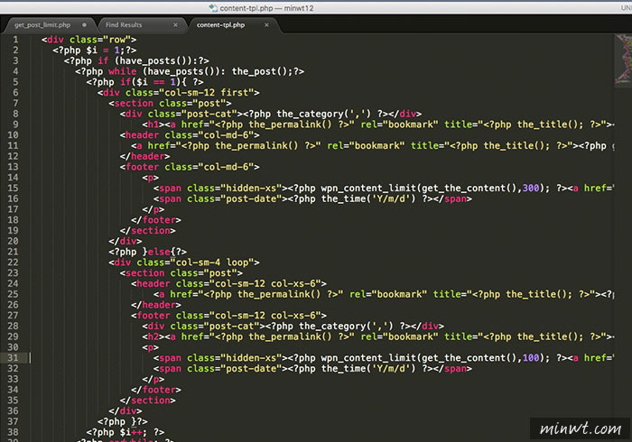
Task: Click unsaved dot on get_post_limit.php tab
Action: (84, 25)
